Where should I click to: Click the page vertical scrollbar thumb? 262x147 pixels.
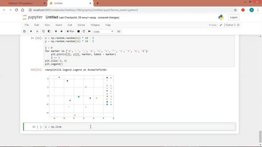point(260,136)
